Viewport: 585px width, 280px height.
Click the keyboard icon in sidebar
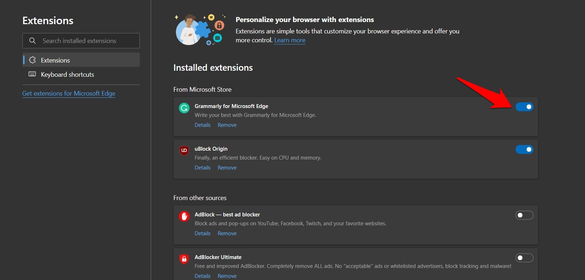pyautogui.click(x=32, y=74)
